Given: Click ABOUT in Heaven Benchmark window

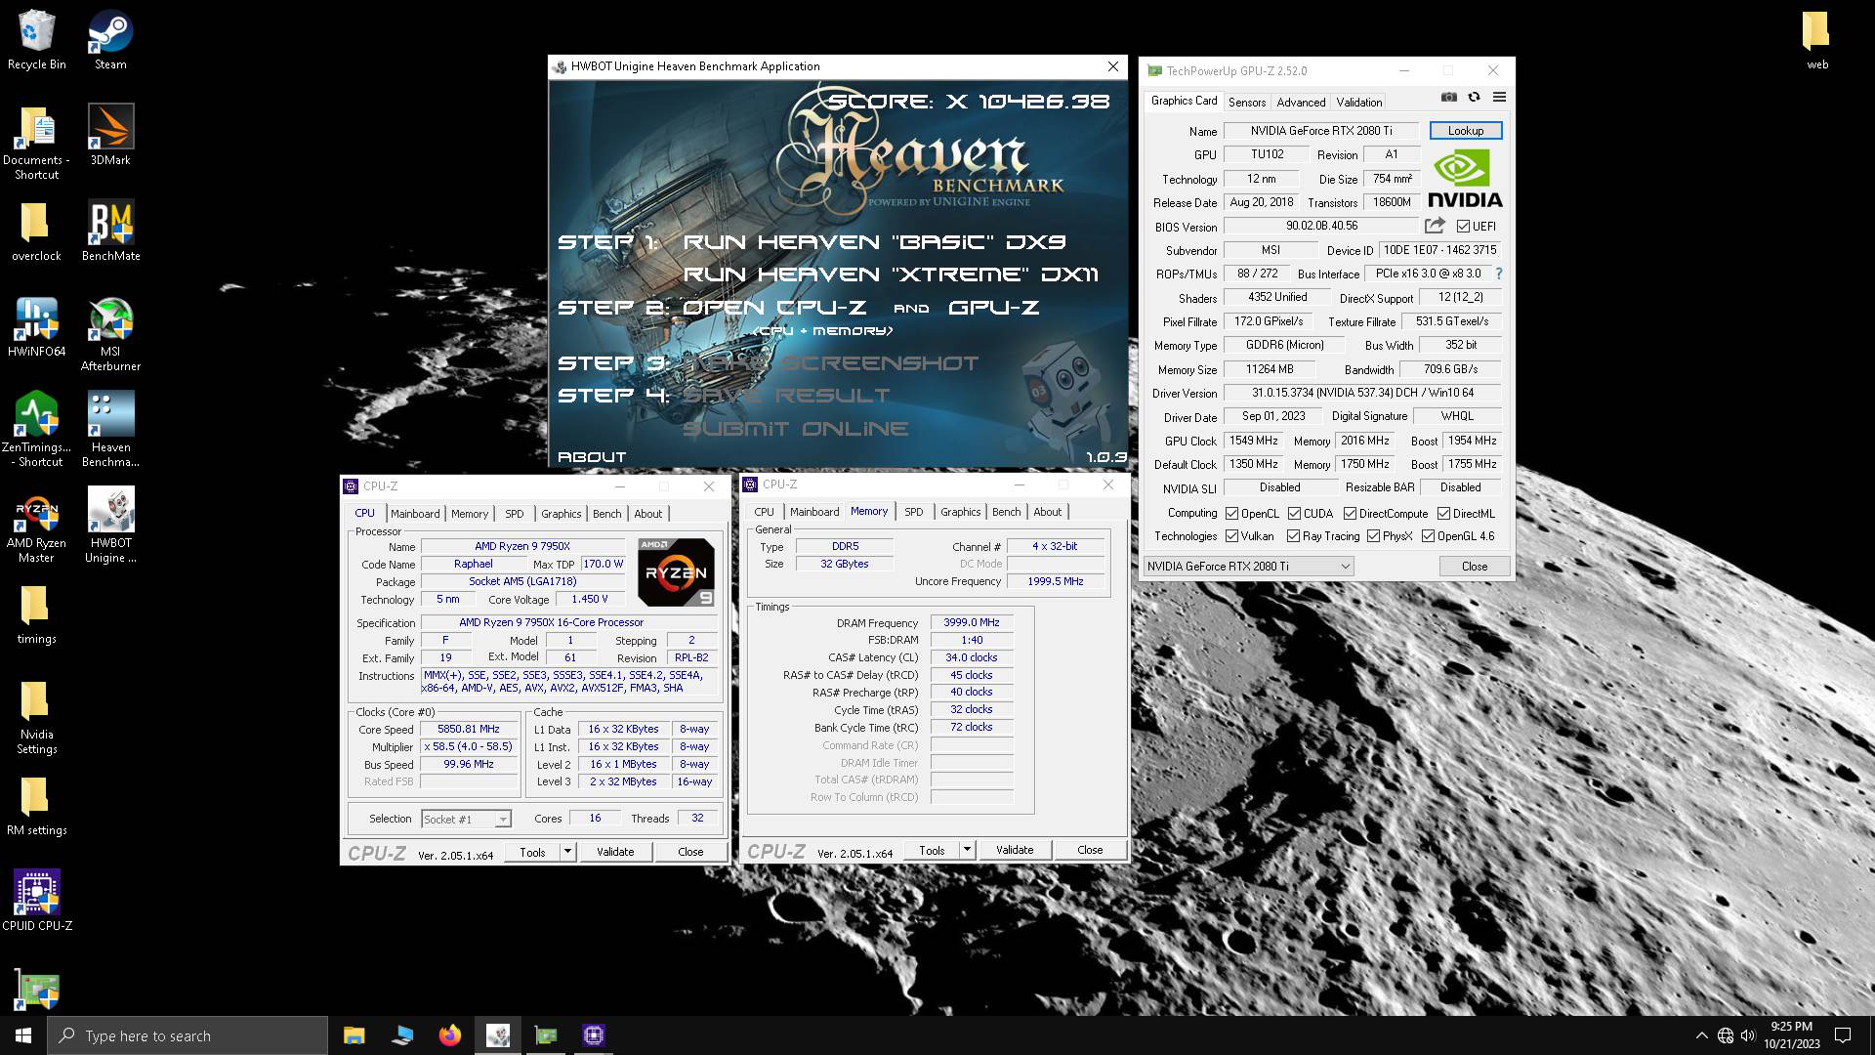Looking at the screenshot, I should [x=591, y=457].
